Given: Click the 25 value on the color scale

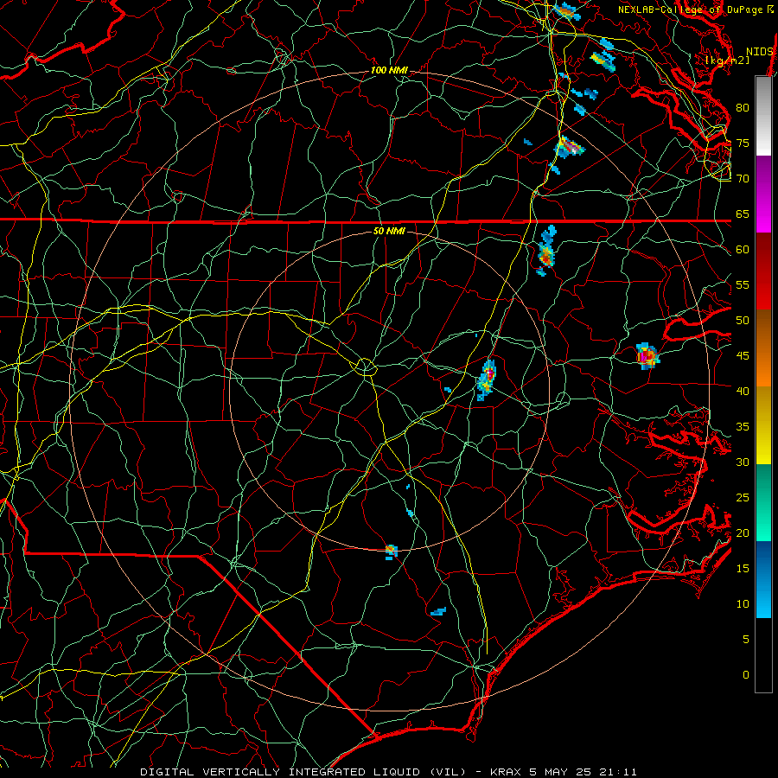Looking at the screenshot, I should (x=743, y=497).
